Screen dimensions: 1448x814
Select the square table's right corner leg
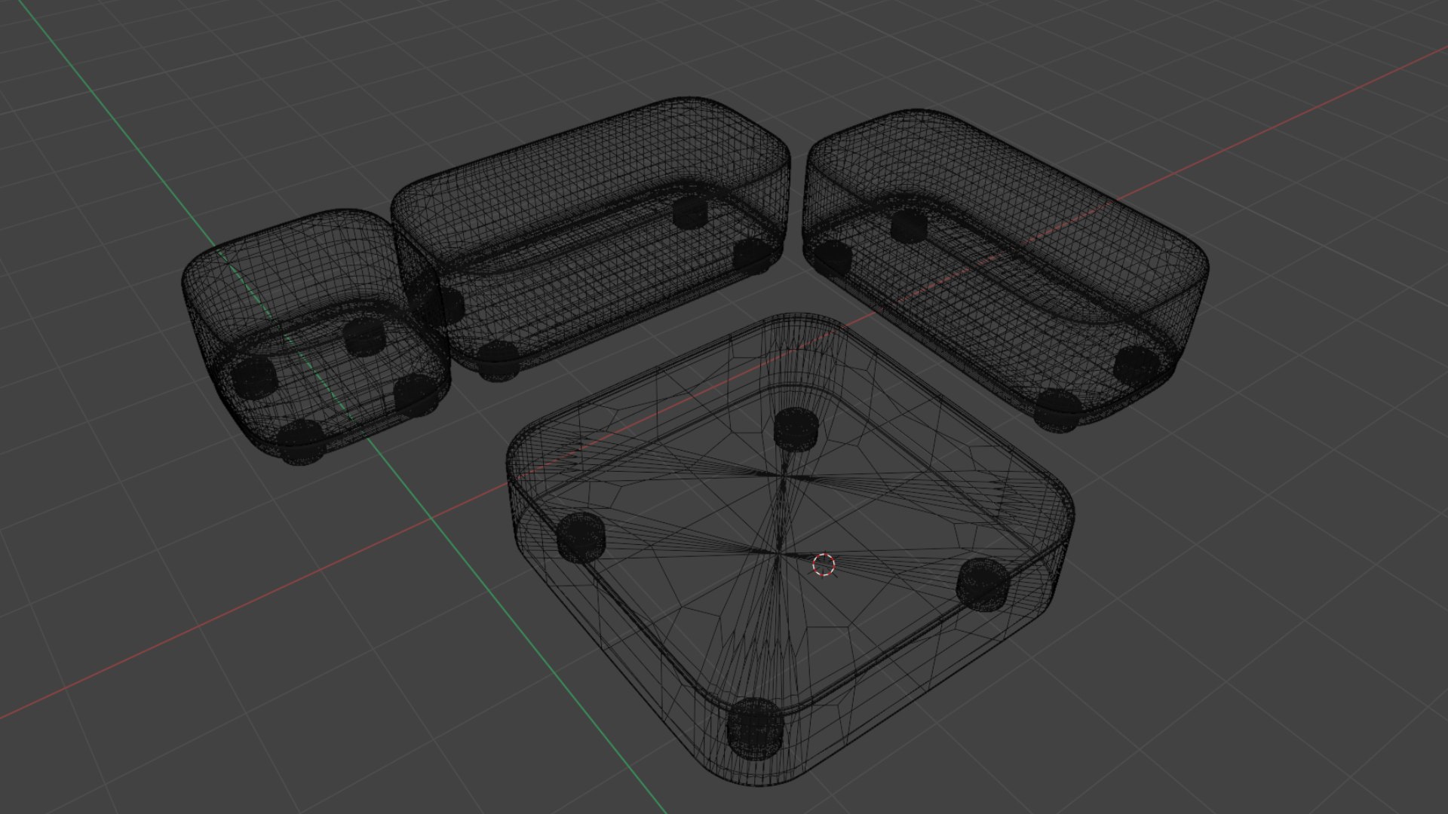point(983,584)
